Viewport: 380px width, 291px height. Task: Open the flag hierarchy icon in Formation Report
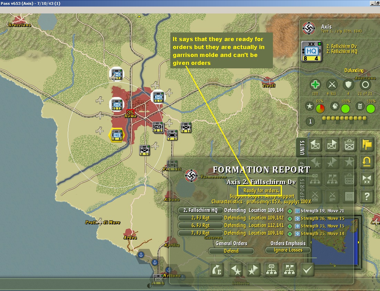(x=289, y=270)
